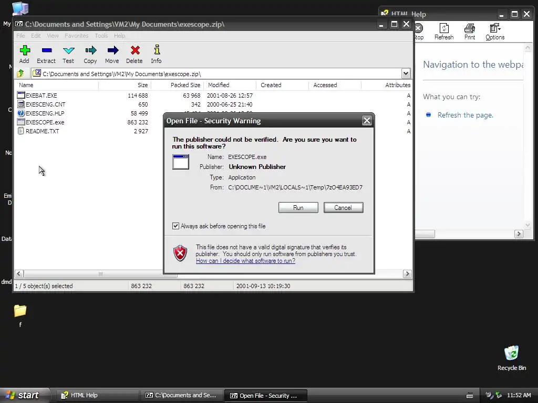Open How can I decide what software link
The width and height of the screenshot is (538, 403).
[246, 261]
